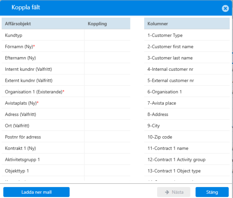Select Externt kundnr (Valfritt) row

click(x=66, y=80)
